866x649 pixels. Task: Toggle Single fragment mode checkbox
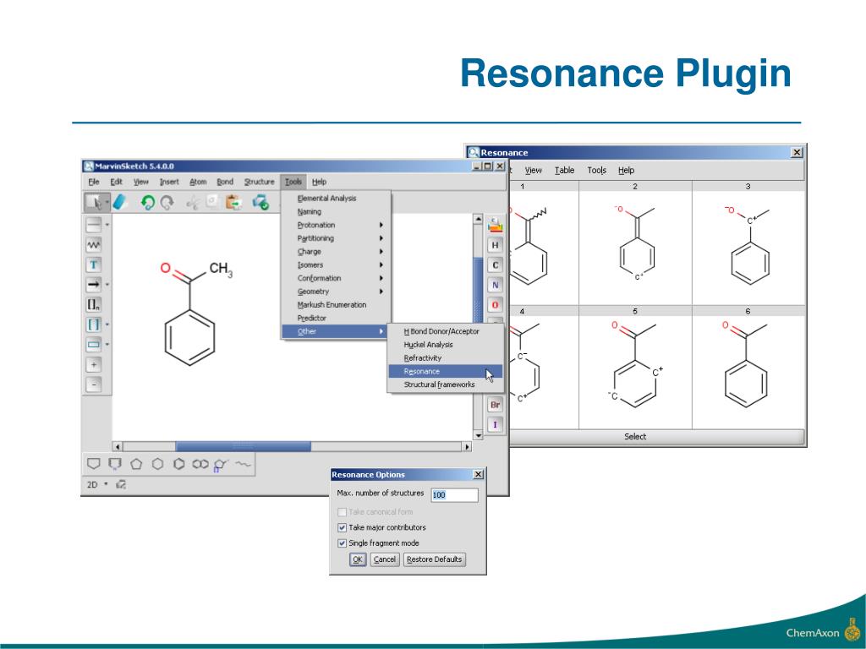(x=342, y=543)
